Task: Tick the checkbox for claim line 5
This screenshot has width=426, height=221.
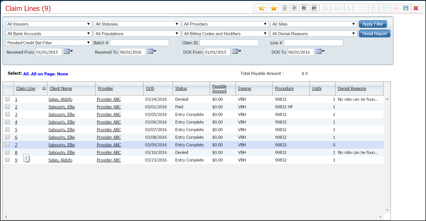Action: coord(7,129)
